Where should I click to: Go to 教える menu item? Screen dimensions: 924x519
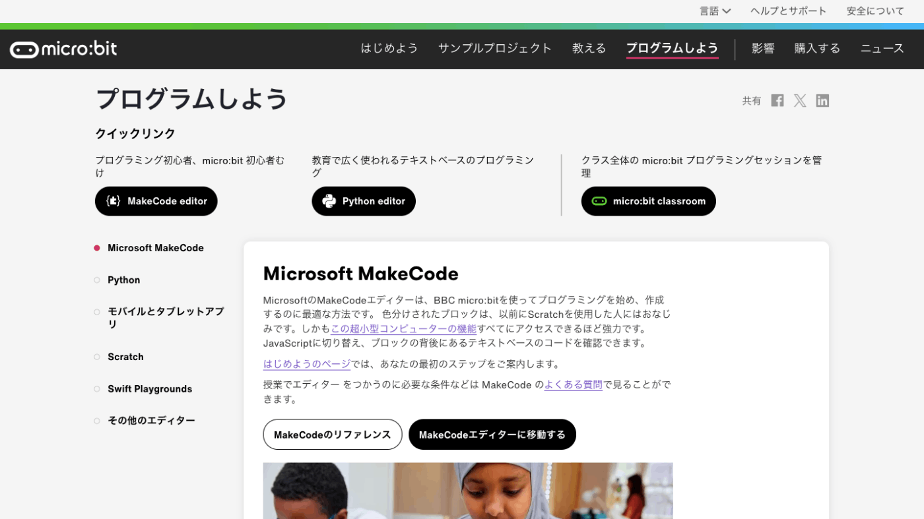point(589,48)
